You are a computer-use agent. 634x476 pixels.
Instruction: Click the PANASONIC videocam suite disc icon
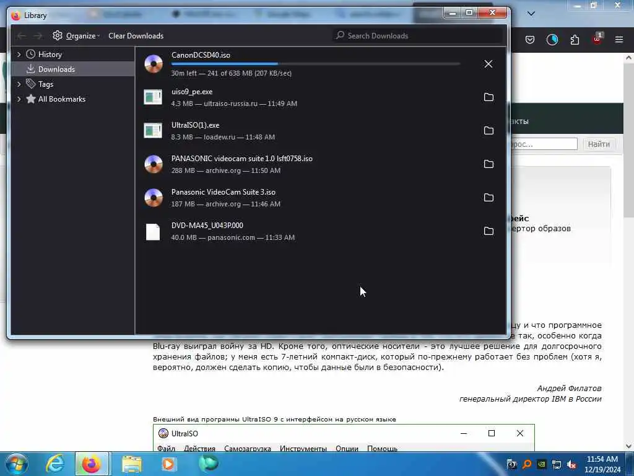point(154,164)
